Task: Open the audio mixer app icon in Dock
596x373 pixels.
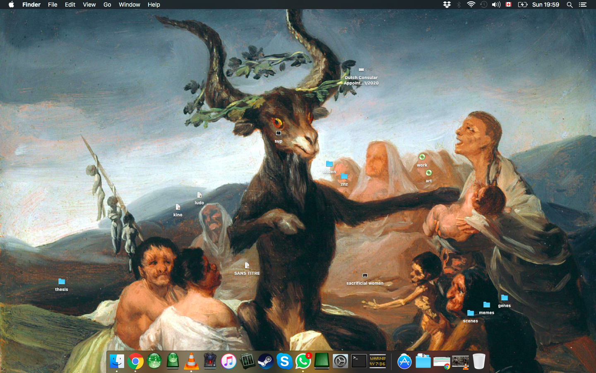Action: pos(247,361)
